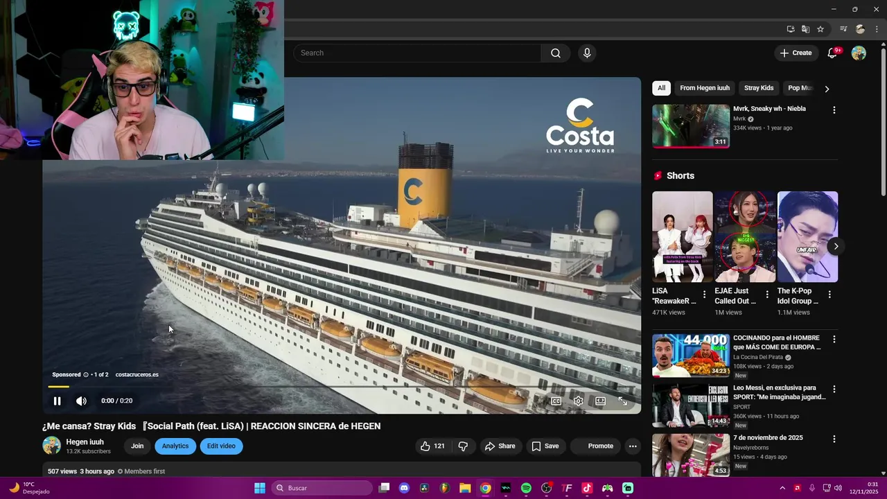Image resolution: width=887 pixels, height=499 pixels.
Task: Click the Edit video button
Action: click(221, 446)
